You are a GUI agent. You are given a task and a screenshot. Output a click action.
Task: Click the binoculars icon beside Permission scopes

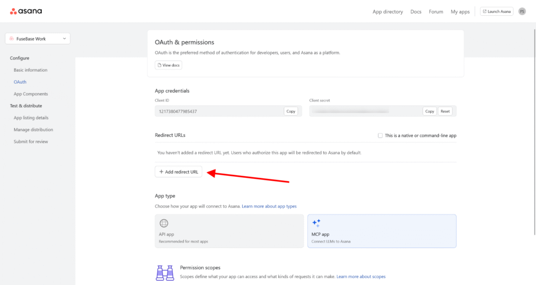click(165, 273)
